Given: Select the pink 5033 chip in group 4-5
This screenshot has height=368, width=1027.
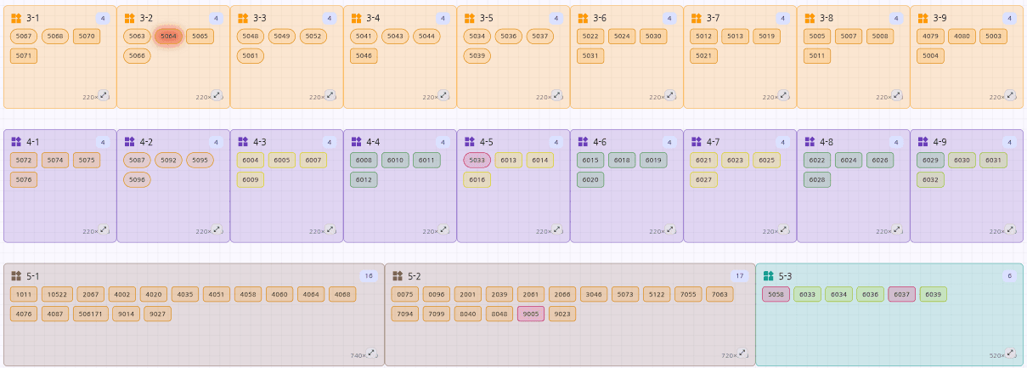Looking at the screenshot, I should (x=477, y=160).
